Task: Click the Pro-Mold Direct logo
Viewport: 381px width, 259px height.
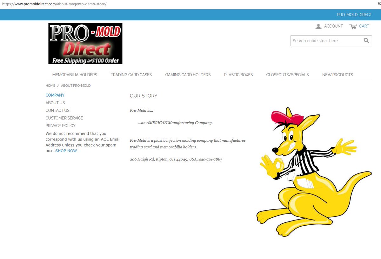Action: pyautogui.click(x=85, y=44)
